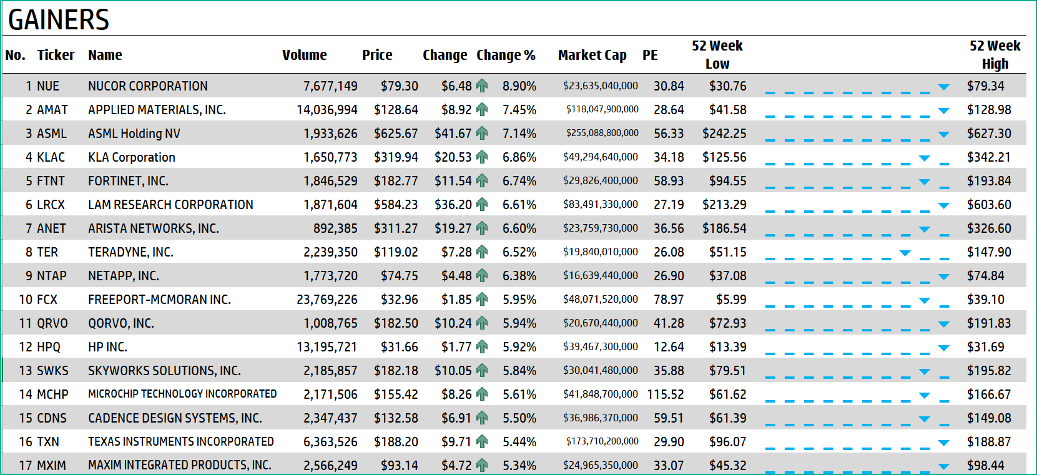Click the blue triangle marker in the AMAT row
The width and height of the screenshot is (1037, 475).
click(943, 110)
